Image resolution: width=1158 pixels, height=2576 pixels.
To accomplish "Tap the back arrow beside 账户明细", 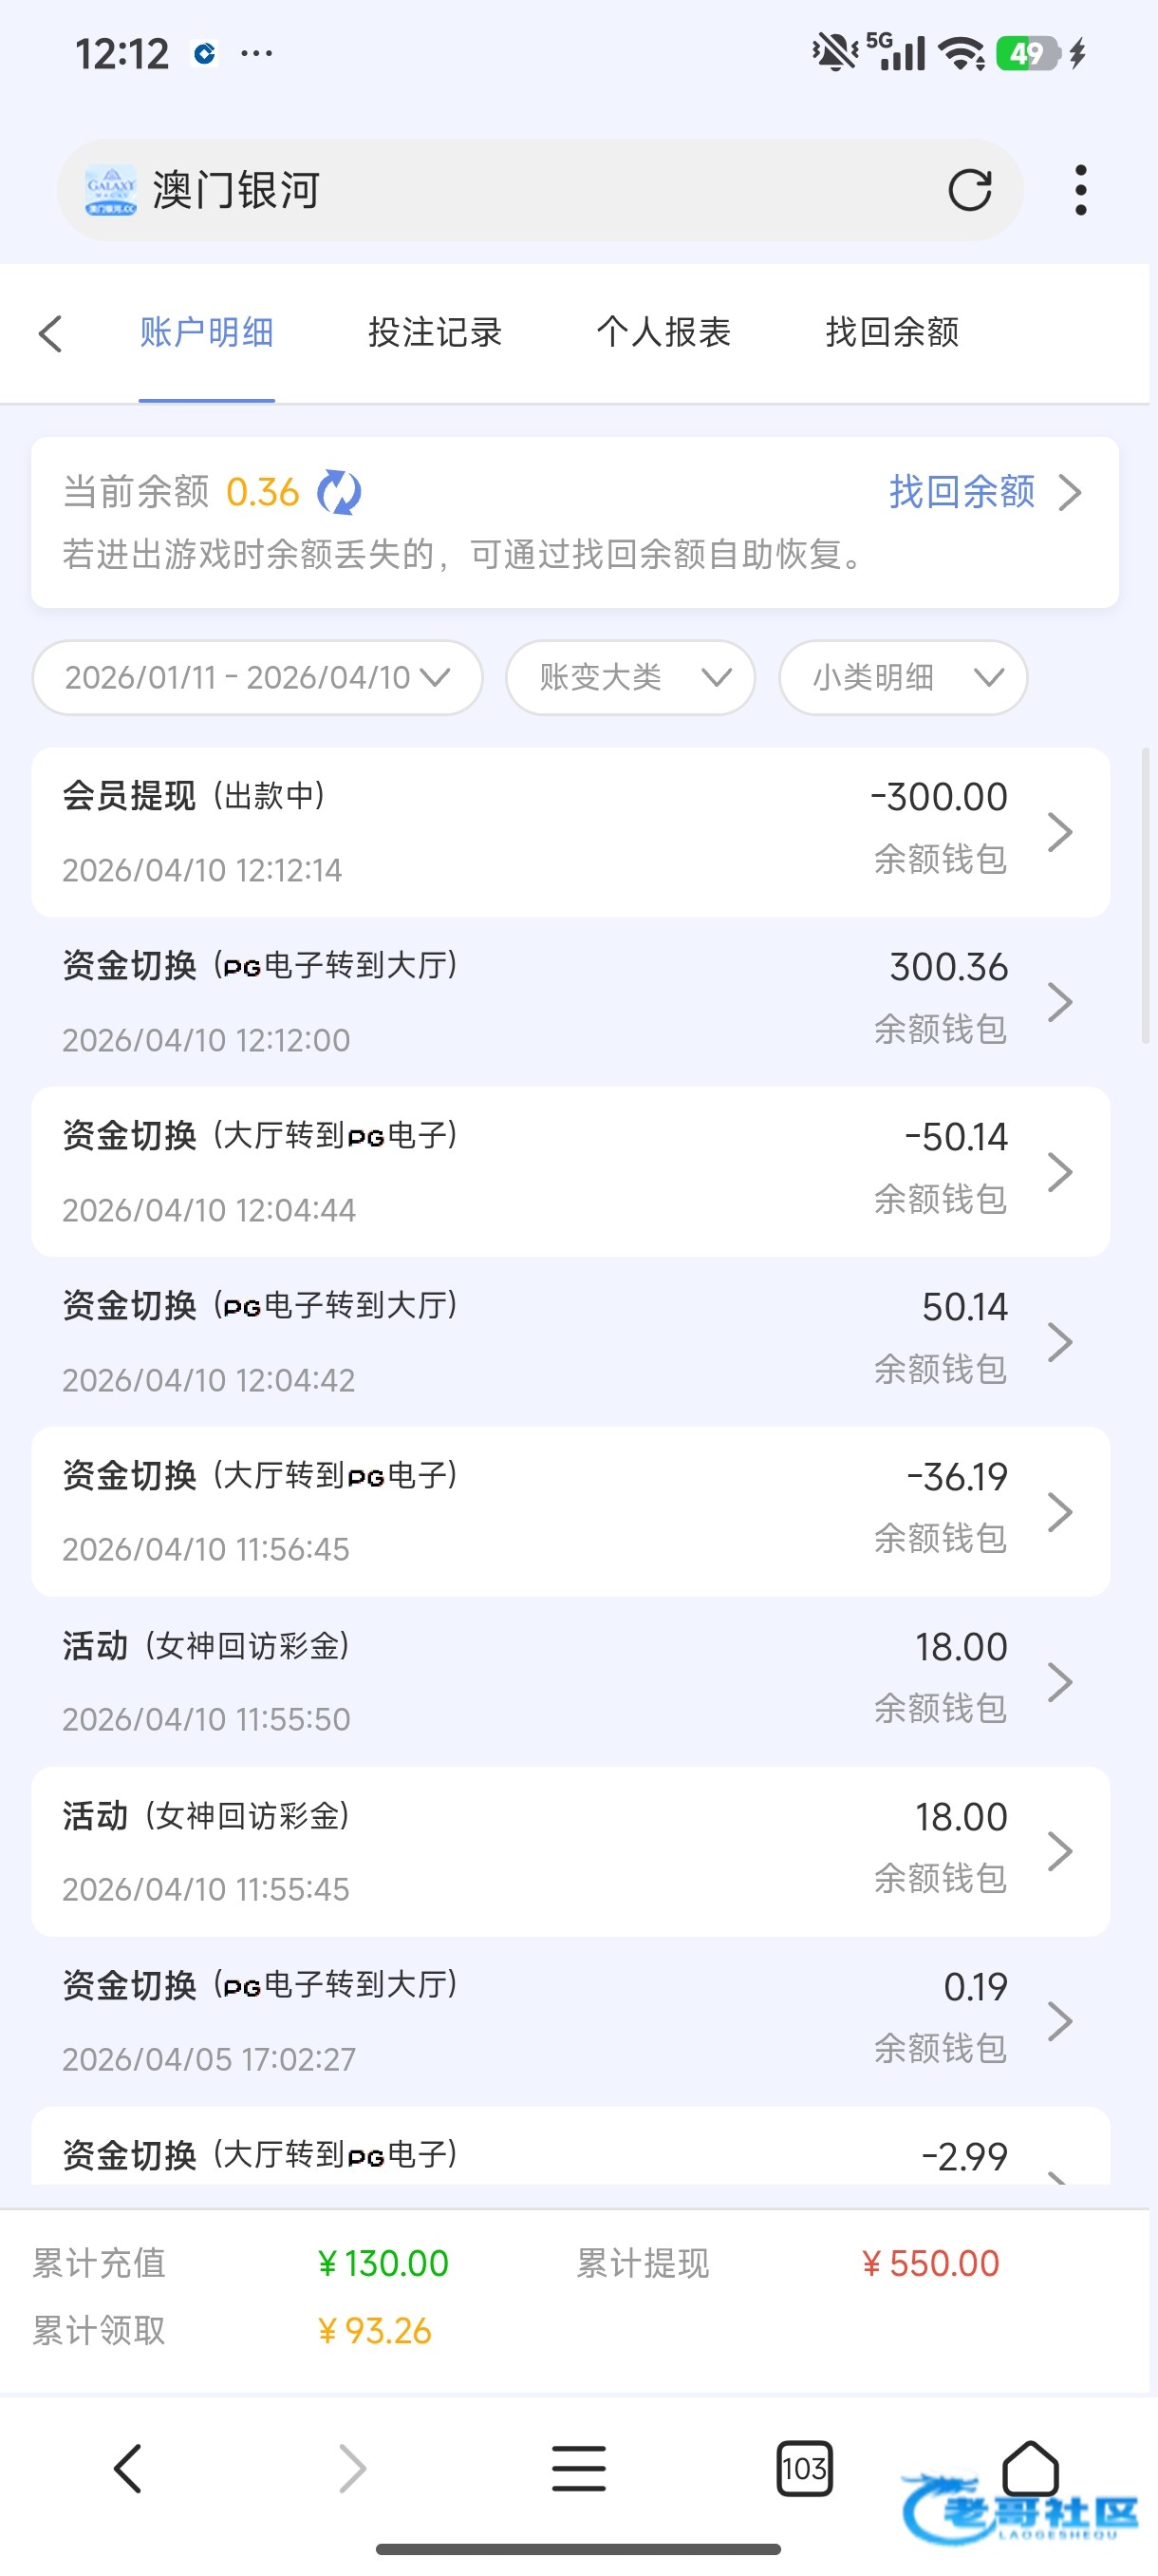I will 51,333.
